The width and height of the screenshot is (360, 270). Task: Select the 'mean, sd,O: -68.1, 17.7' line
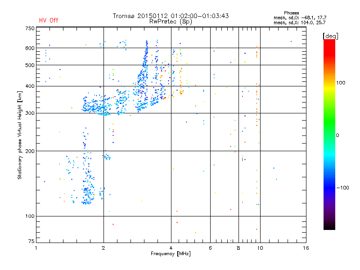[300, 18]
